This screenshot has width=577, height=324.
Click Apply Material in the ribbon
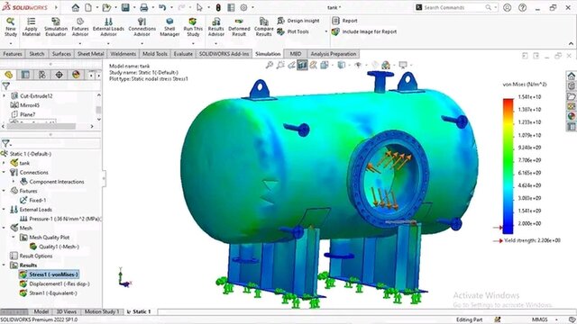[32, 27]
